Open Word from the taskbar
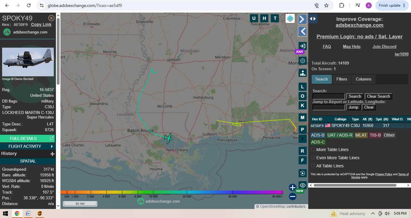The image size is (411, 218). [x=28, y=213]
